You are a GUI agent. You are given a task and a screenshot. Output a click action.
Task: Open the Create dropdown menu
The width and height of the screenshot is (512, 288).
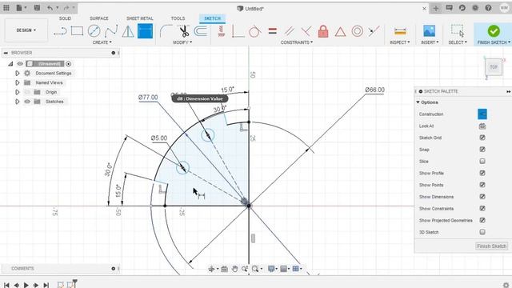(x=102, y=42)
